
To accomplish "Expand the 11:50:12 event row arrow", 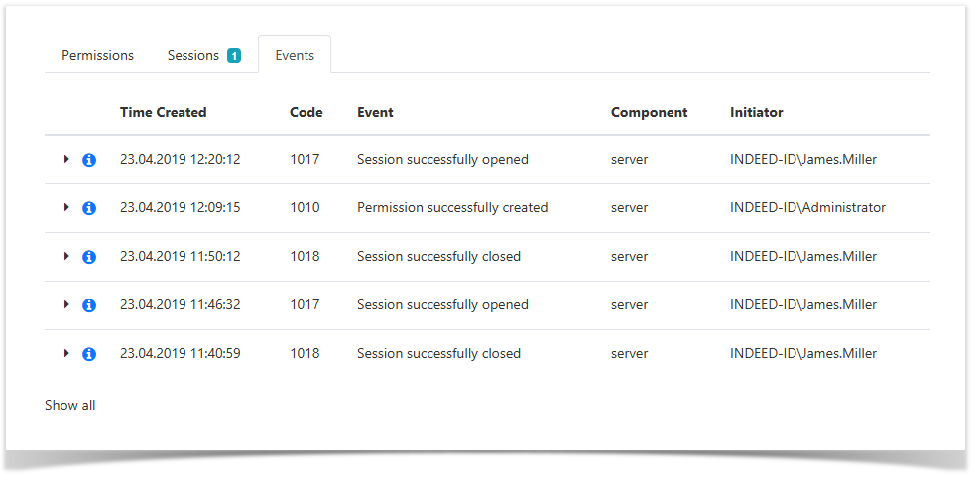I will tap(66, 256).
